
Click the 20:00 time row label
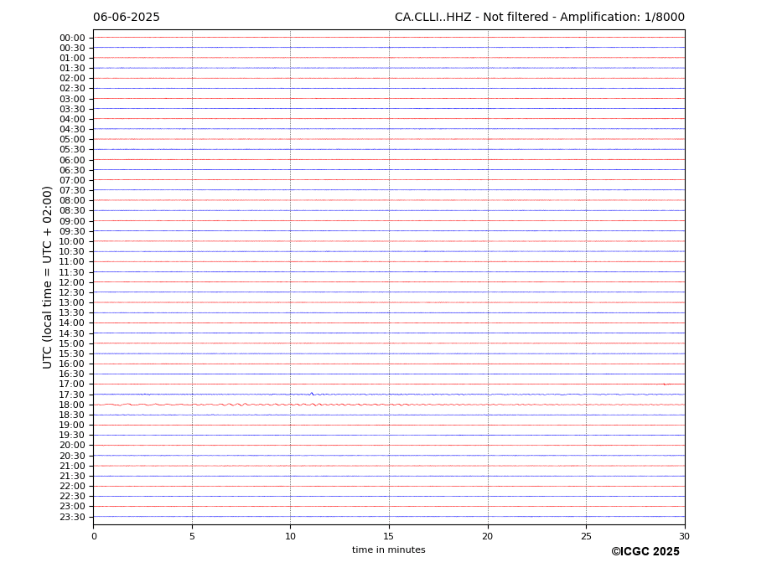coord(72,446)
